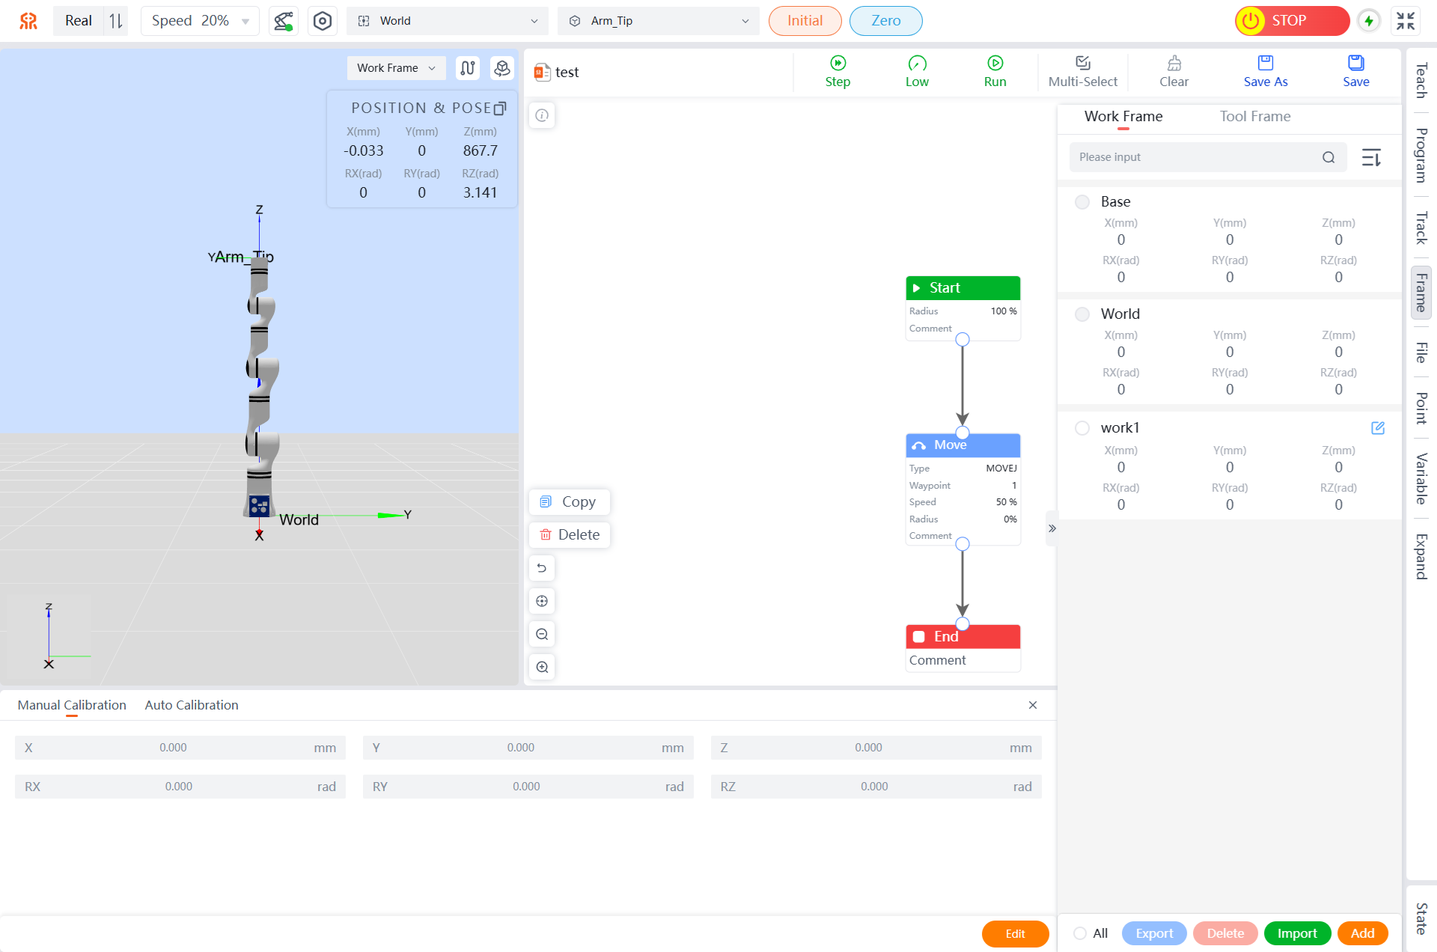Click the Save As icon
1437x952 pixels.
pos(1265,63)
